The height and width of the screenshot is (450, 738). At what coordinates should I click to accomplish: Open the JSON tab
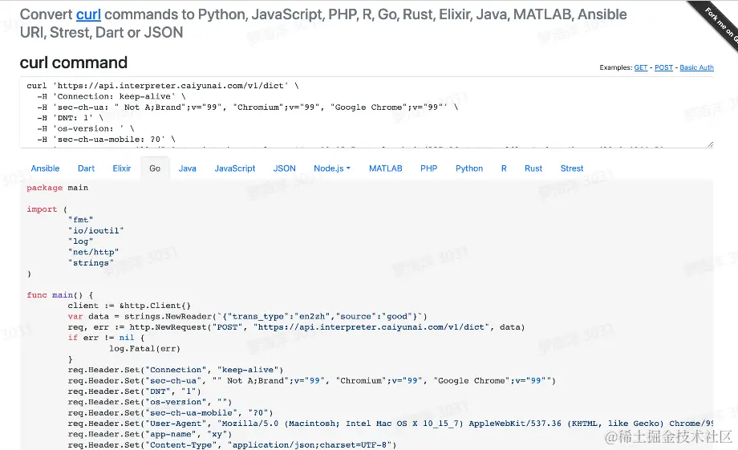point(285,168)
